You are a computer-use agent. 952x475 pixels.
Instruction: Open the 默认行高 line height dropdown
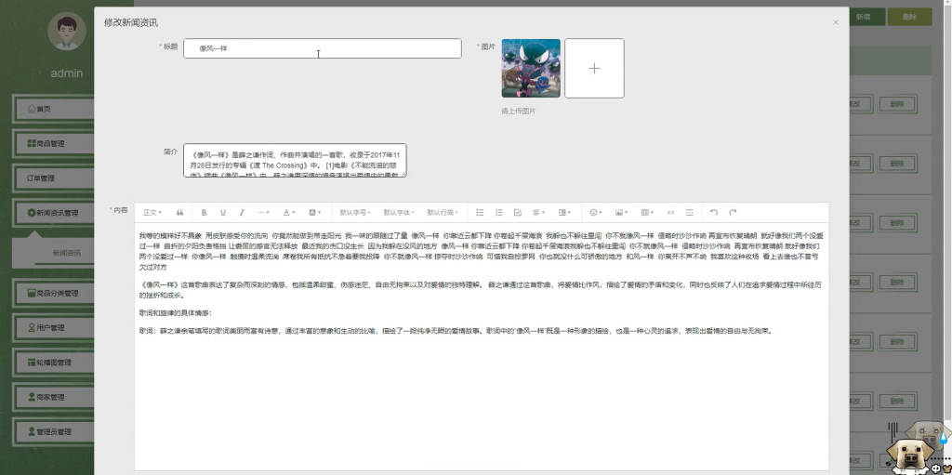point(442,213)
